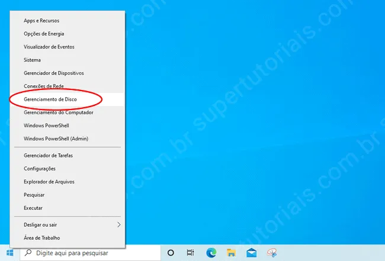Click the search magnifier icon
Viewport: 385px width, 261px height.
[28, 252]
